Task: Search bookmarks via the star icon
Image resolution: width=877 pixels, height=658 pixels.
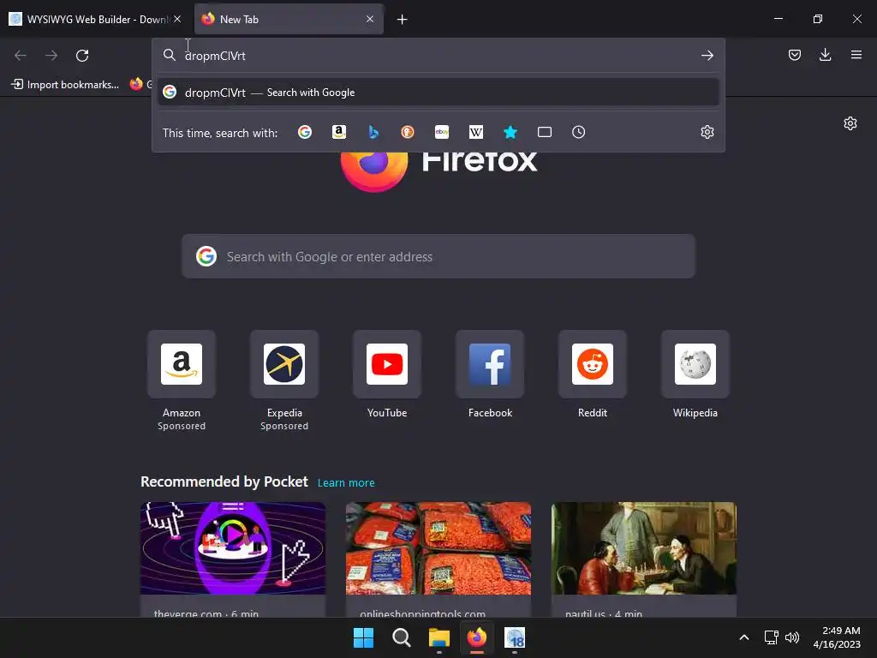Action: (x=510, y=132)
